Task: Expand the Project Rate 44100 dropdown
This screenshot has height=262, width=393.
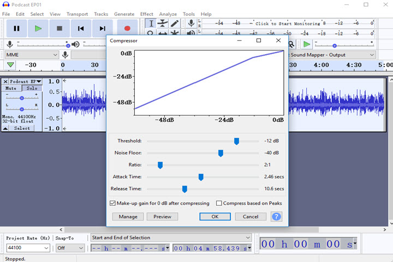Action: click(46, 248)
